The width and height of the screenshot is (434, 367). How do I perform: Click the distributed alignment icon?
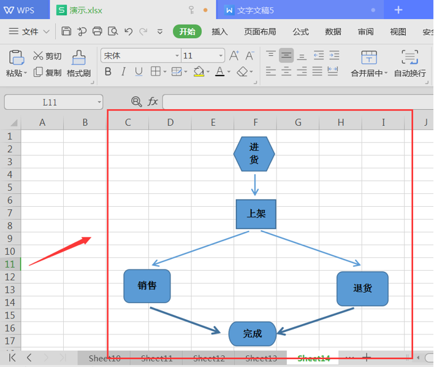(332, 72)
